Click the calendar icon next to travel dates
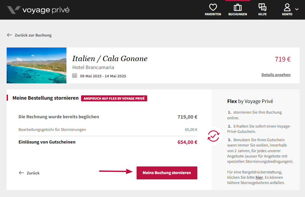 click(x=75, y=76)
